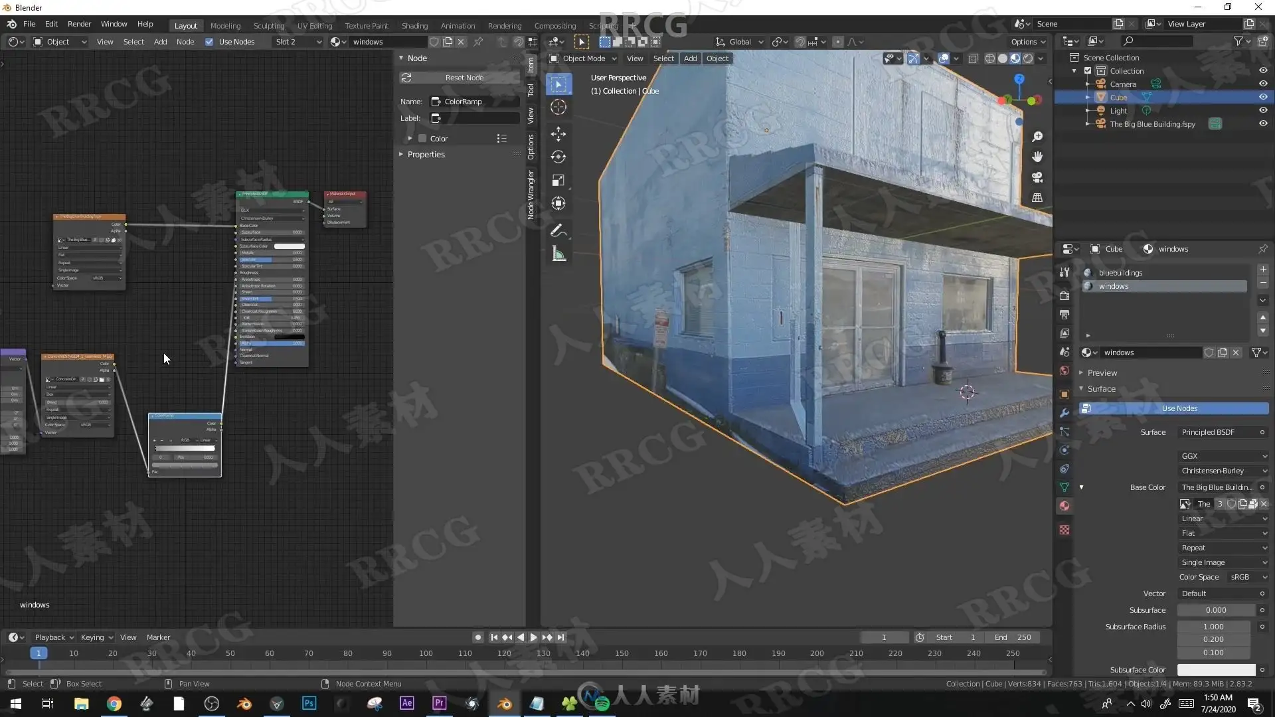
Task: Click the End frame field showing 250
Action: tap(1013, 637)
